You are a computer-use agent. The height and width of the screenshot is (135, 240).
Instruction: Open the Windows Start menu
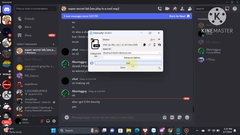coord(53,130)
